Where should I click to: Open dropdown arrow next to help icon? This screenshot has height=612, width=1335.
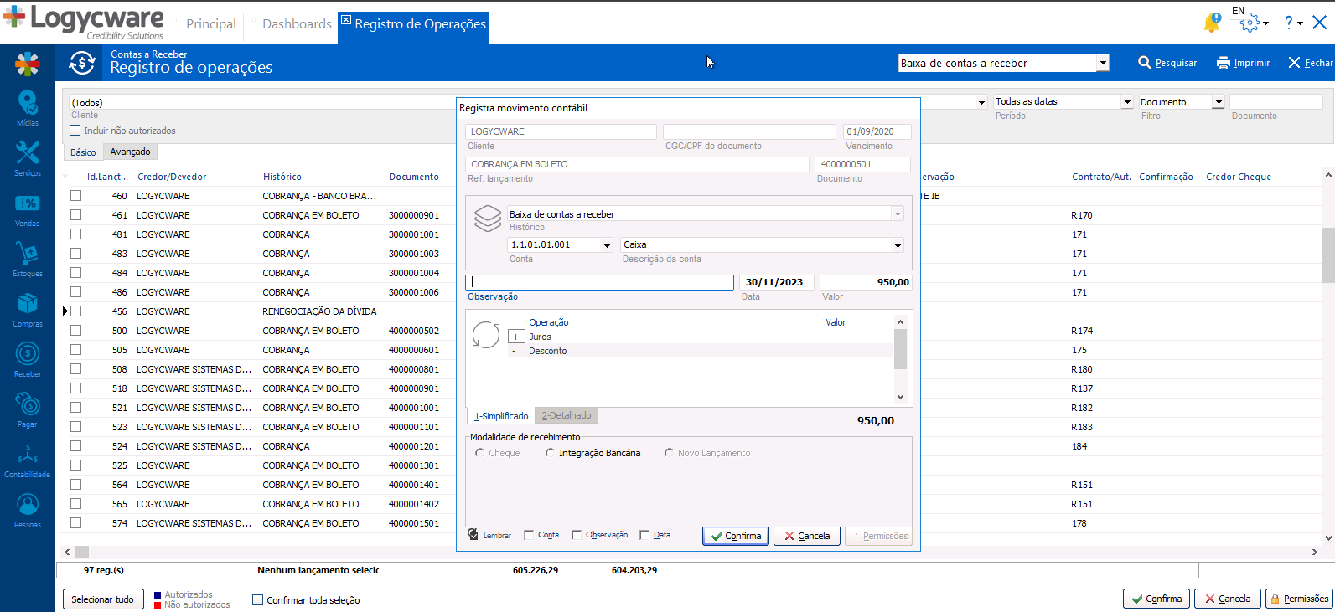pos(1300,23)
